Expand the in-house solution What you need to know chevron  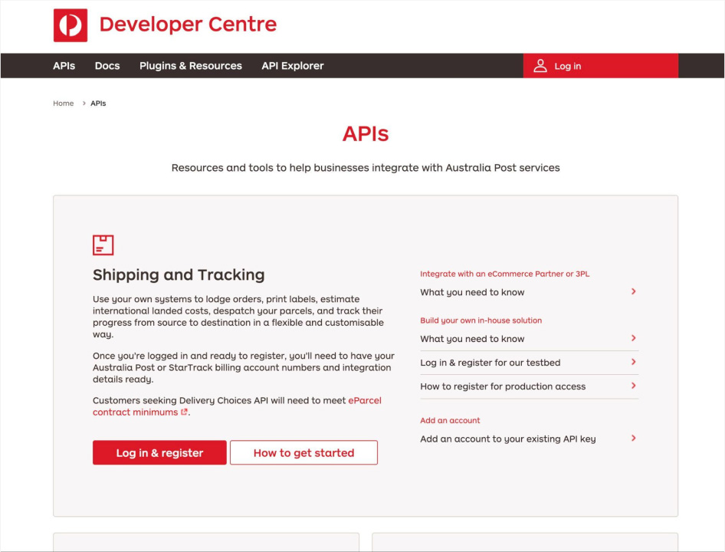(634, 338)
